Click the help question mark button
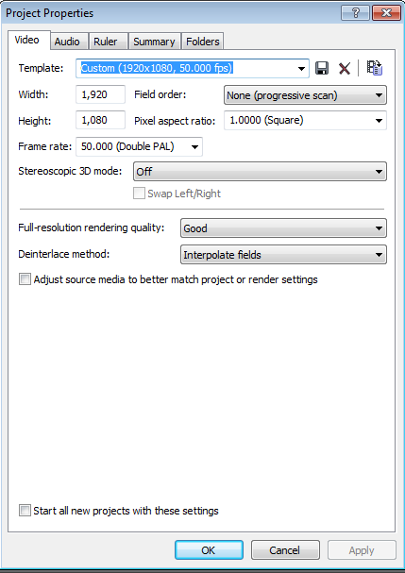Viewport: 405px width, 573px height. point(355,13)
